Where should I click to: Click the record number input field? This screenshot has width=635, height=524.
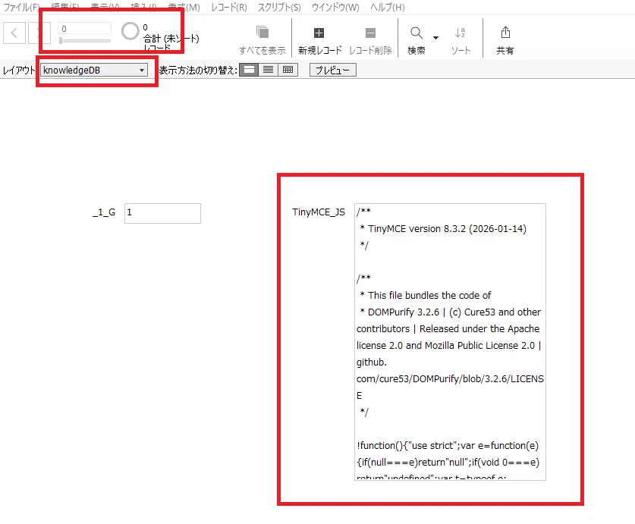[85, 29]
